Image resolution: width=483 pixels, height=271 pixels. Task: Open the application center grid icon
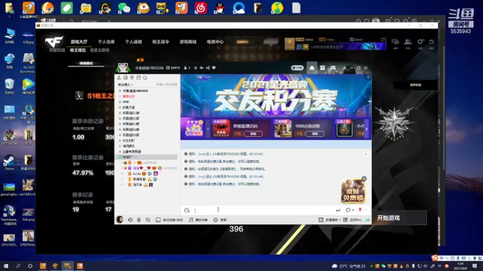(x=345, y=220)
